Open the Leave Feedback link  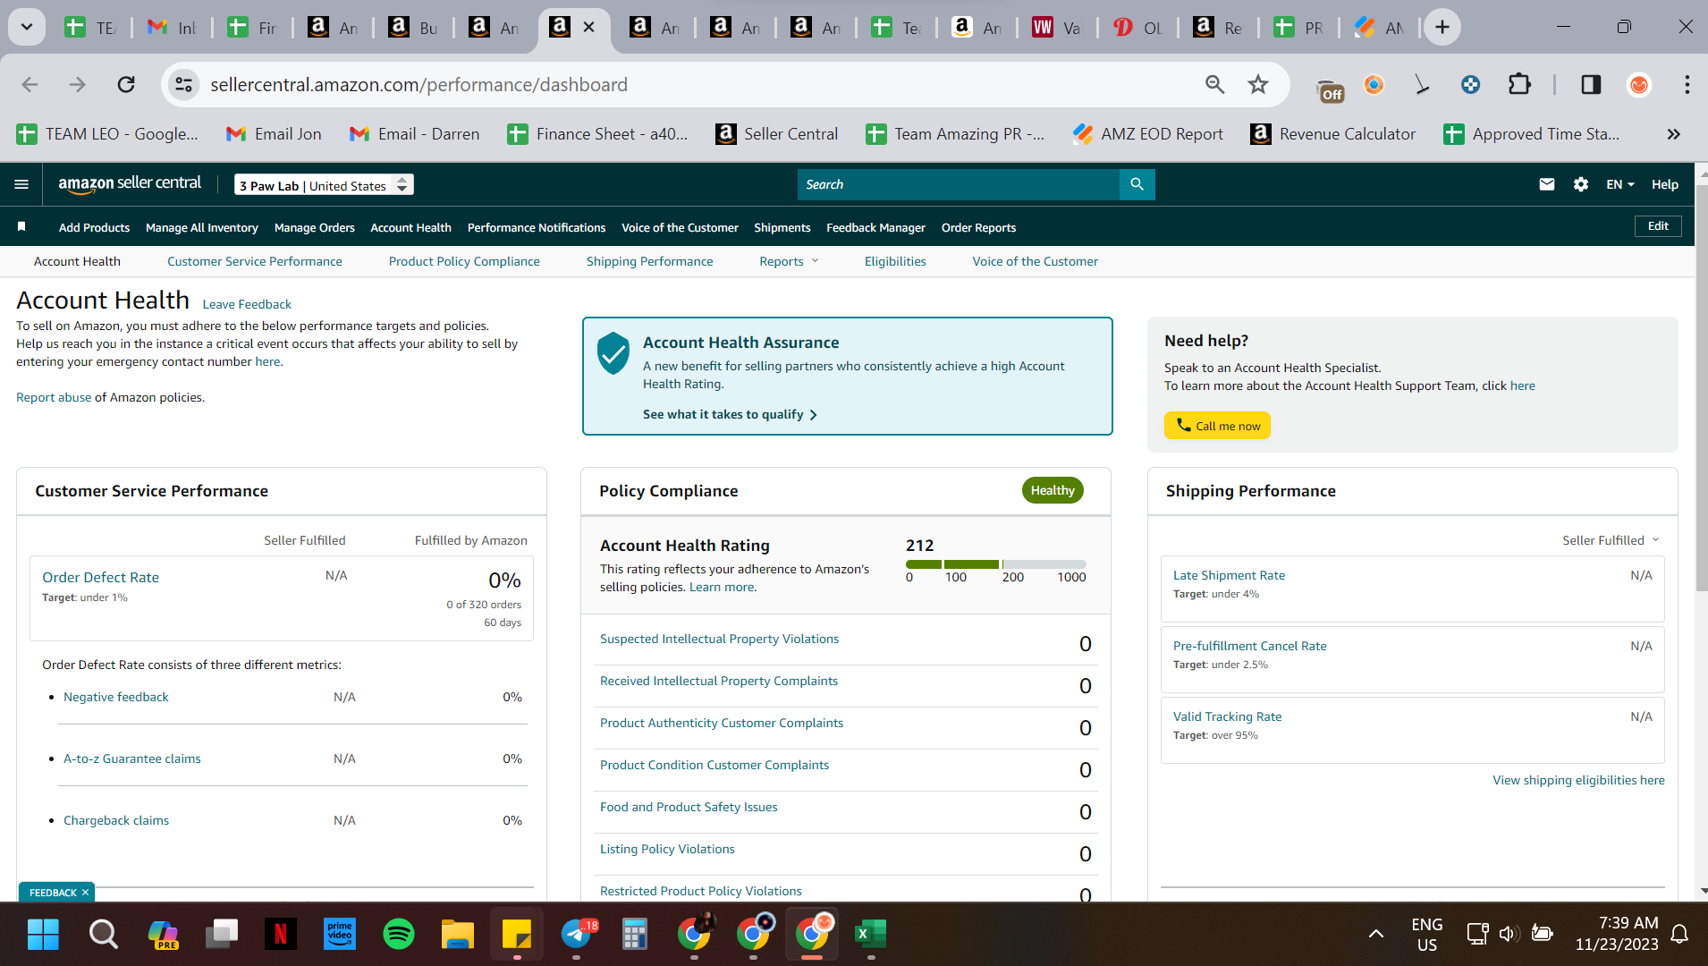pos(247,304)
